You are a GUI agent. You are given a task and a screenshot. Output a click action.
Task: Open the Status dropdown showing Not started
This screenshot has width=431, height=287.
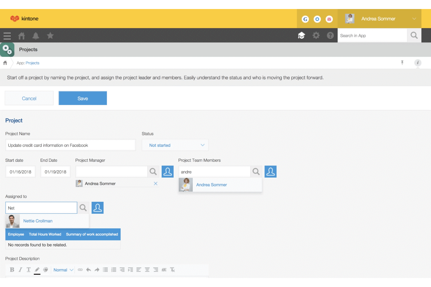pyautogui.click(x=175, y=145)
